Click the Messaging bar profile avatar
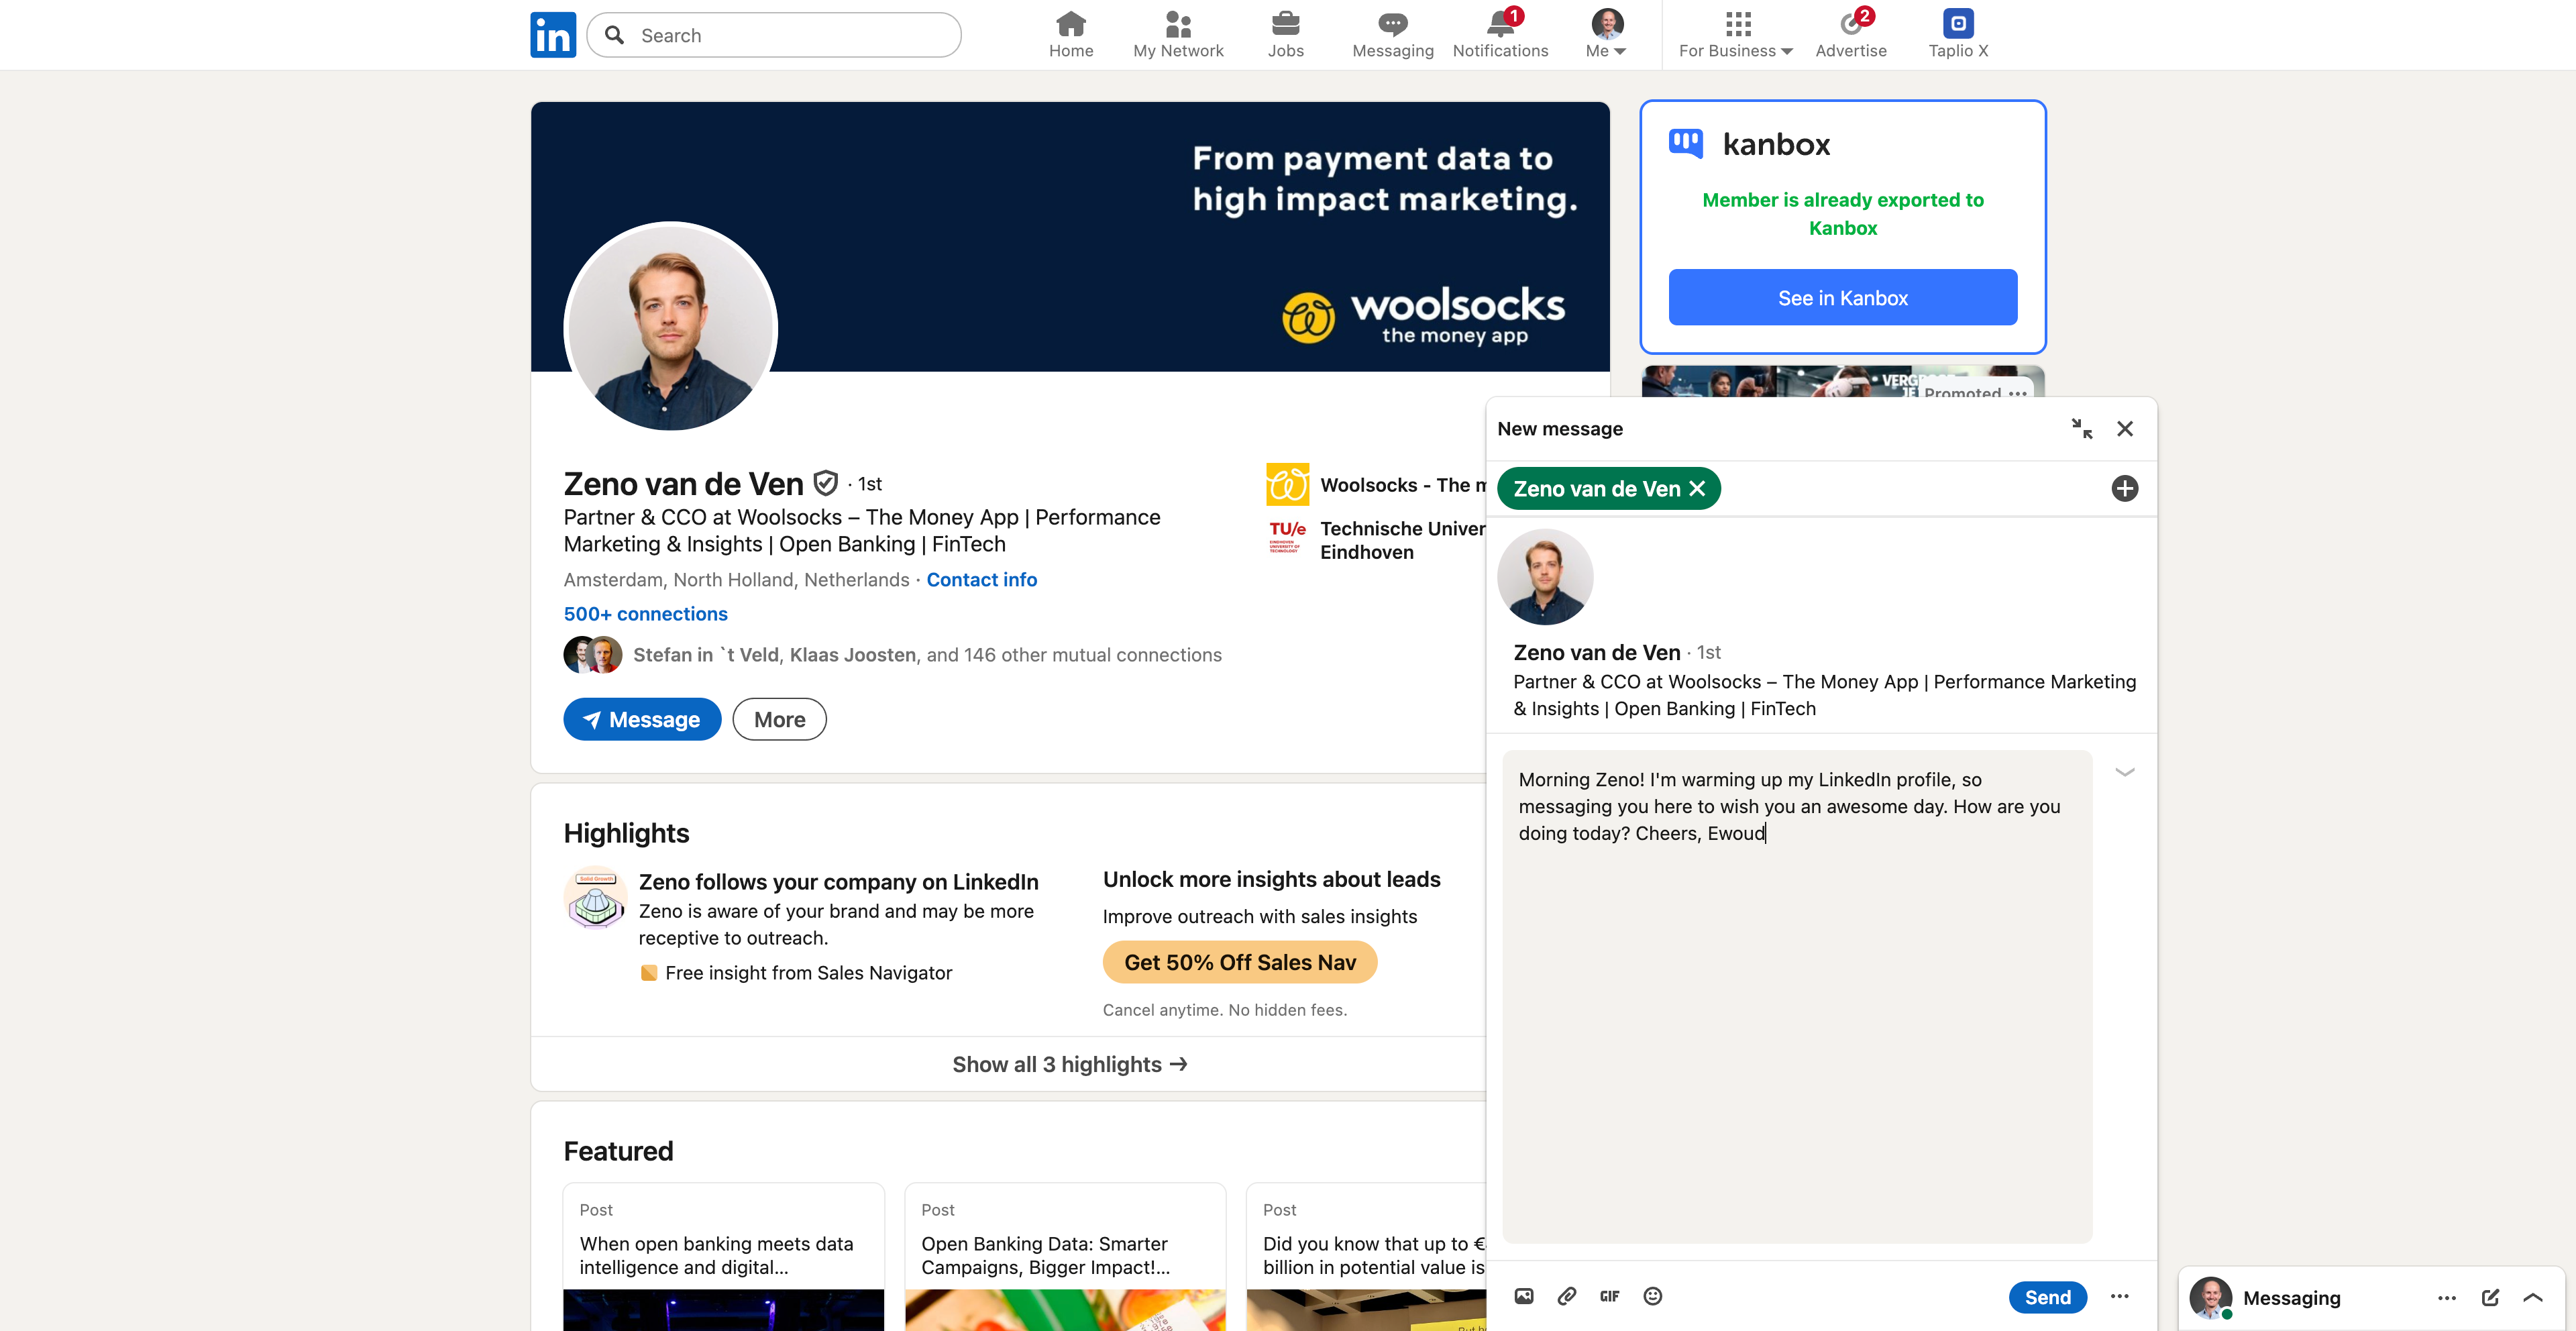The height and width of the screenshot is (1331, 2576). pos(2210,1298)
